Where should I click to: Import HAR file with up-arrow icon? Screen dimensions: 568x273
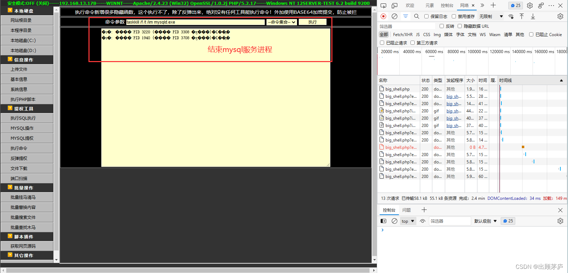point(522,16)
